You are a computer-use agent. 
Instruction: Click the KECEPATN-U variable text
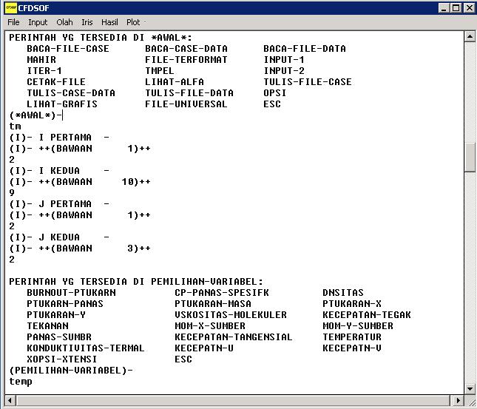pos(204,348)
